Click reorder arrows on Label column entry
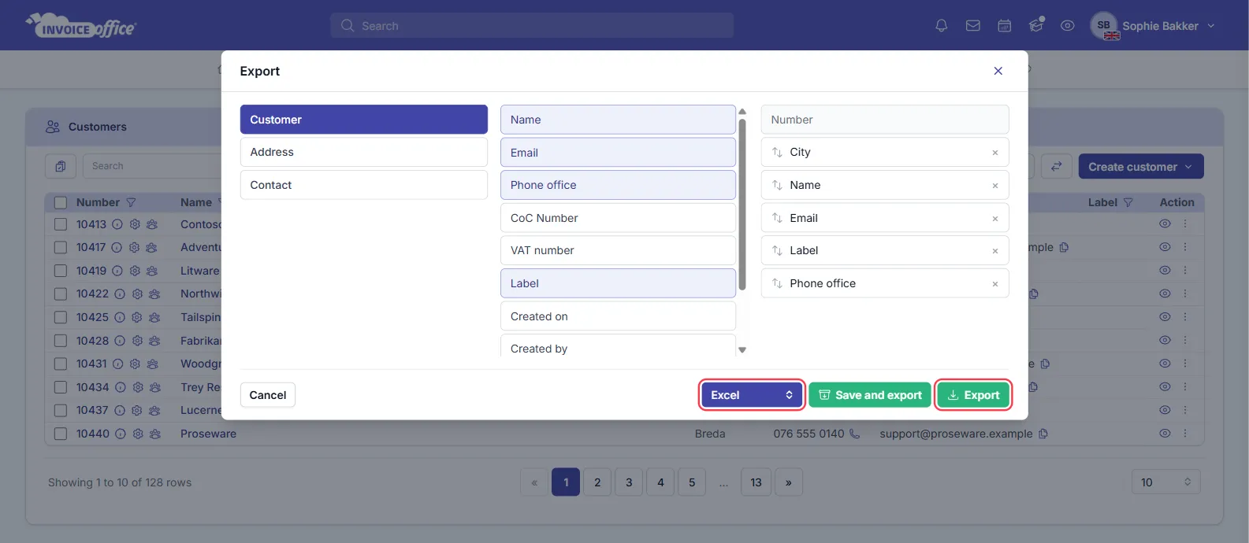Viewport: 1249px width, 543px height. 777,250
